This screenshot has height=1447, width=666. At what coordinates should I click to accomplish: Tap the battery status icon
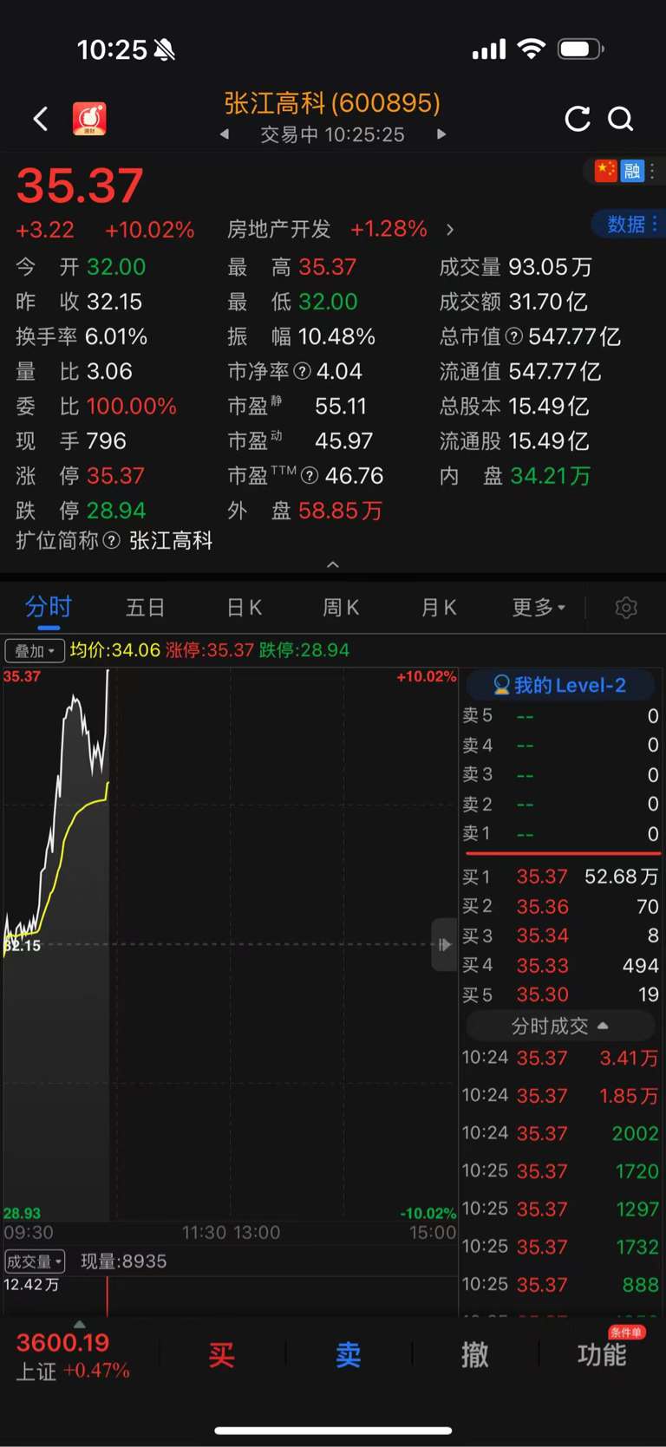pos(581,49)
